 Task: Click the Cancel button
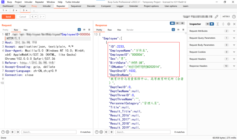23,17
